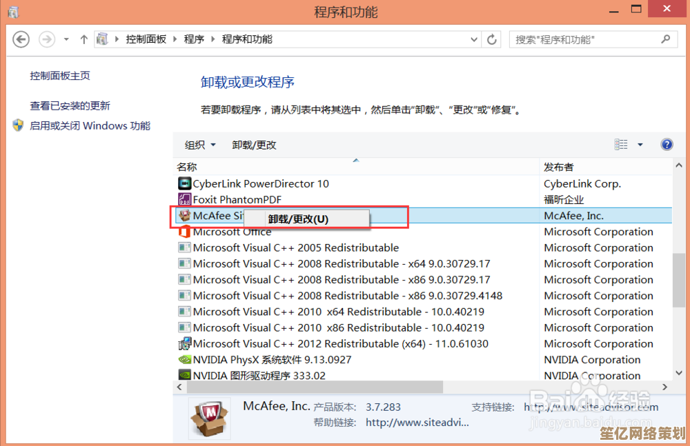Click Visual C++ 2010 x86 Redistributable icon
690x446 pixels.
pyautogui.click(x=184, y=327)
